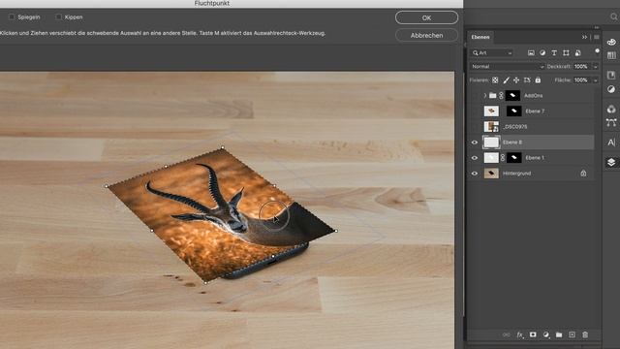Enable the Kippen checkbox
The height and width of the screenshot is (349, 620).
click(x=58, y=17)
